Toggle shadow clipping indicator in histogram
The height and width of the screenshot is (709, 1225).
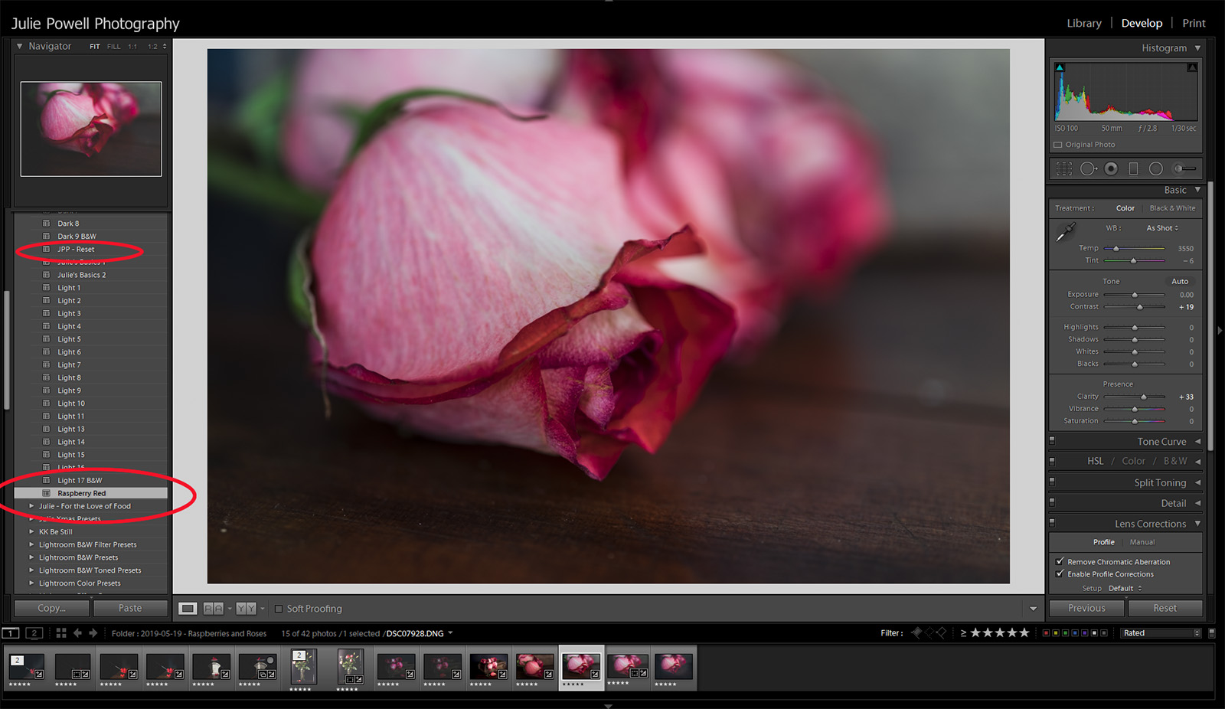tap(1060, 68)
